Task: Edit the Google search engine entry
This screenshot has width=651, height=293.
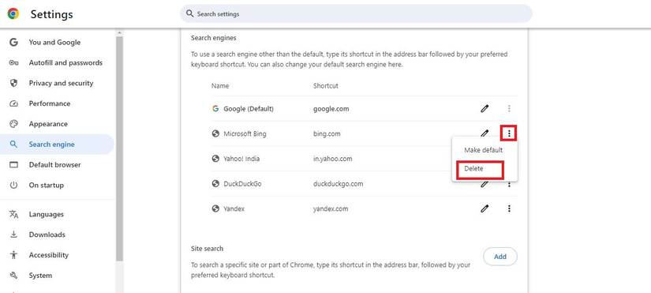Action: 485,109
